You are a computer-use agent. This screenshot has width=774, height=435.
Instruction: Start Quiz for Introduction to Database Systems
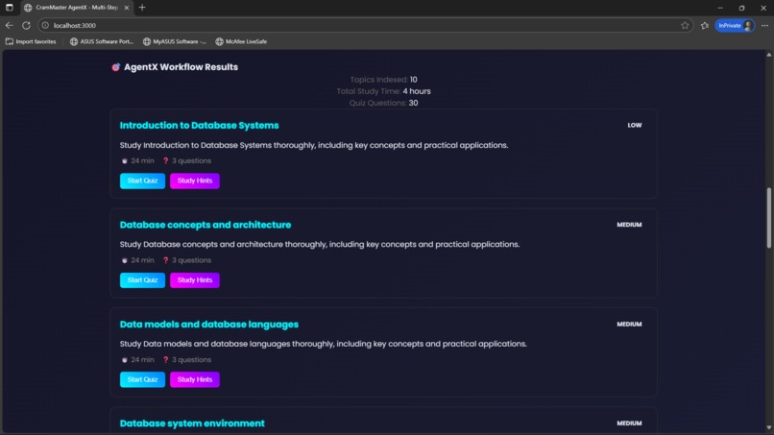click(x=142, y=181)
